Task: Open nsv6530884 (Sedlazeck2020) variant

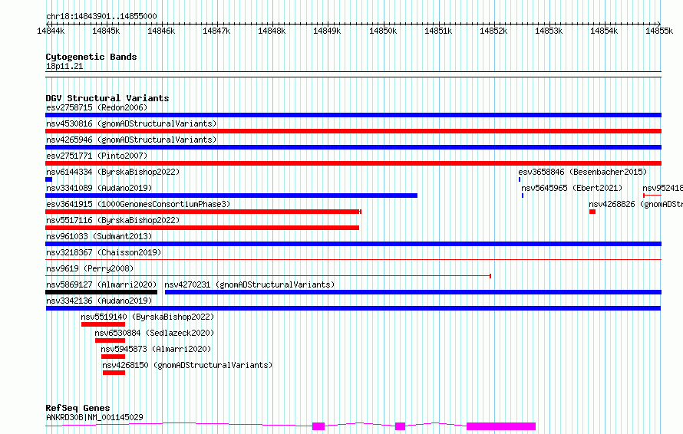Action: 154,333
